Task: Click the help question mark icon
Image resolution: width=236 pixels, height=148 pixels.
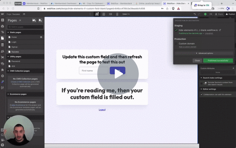Action: pyautogui.click(x=2, y=145)
